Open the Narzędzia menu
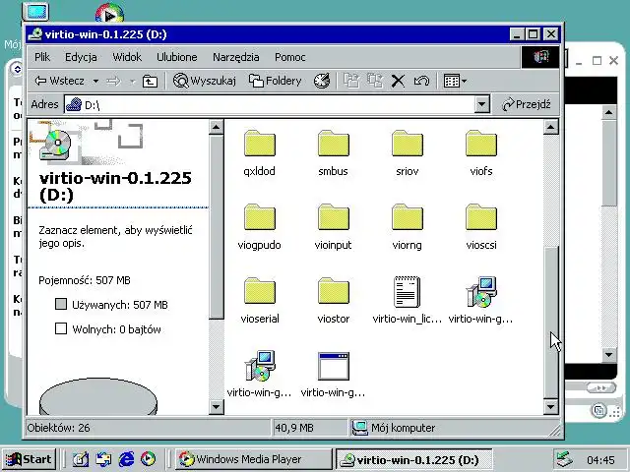This screenshot has height=472, width=630. coord(236,57)
